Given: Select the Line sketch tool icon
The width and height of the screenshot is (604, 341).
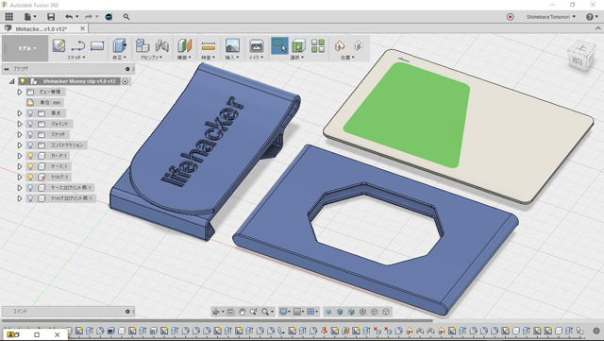Looking at the screenshot, I should tap(77, 46).
